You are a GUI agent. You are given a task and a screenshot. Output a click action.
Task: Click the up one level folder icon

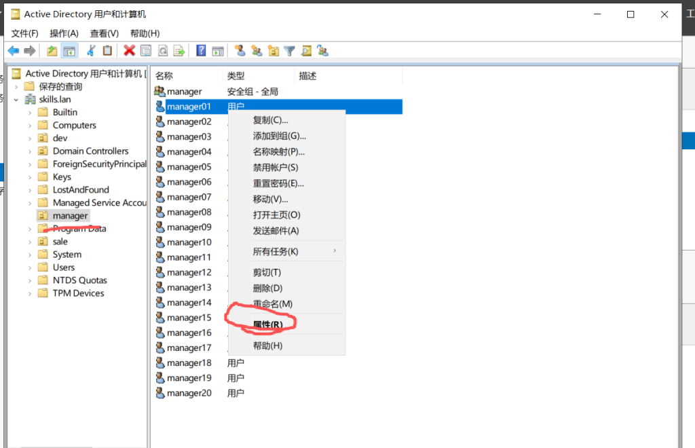[52, 51]
